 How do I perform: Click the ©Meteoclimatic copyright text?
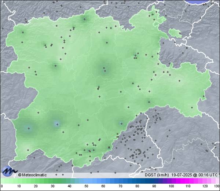click(32, 175)
